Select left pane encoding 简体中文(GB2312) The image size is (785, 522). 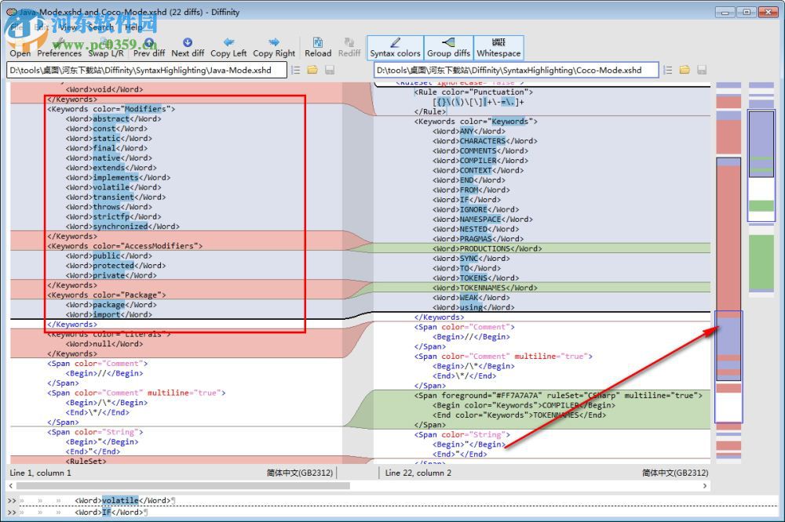(x=299, y=473)
